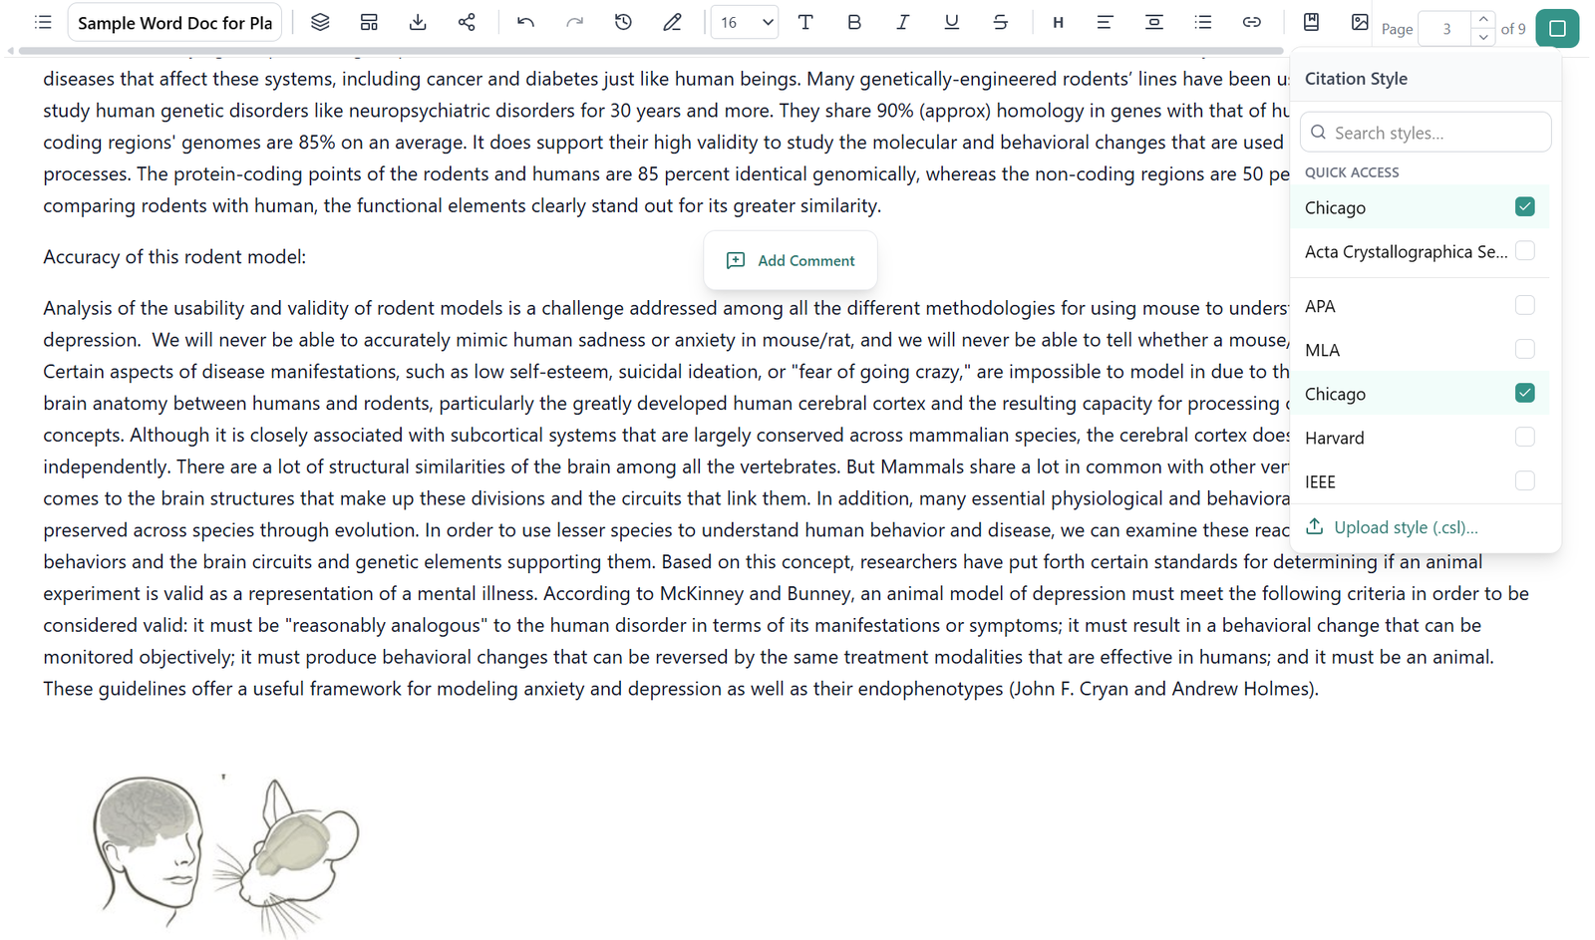Click "Accuracy of this rodent model:" heading

tap(174, 257)
